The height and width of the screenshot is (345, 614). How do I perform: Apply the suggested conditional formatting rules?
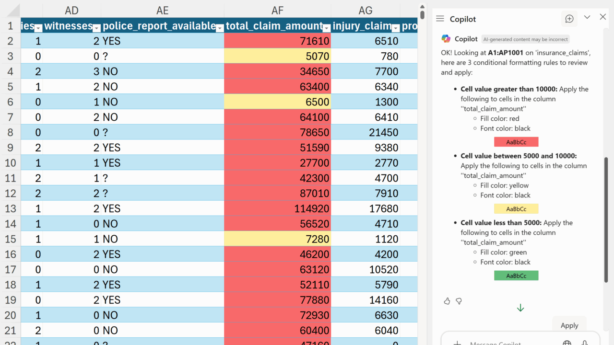pos(569,325)
